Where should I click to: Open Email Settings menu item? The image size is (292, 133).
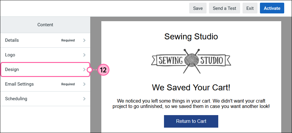(x=45, y=84)
